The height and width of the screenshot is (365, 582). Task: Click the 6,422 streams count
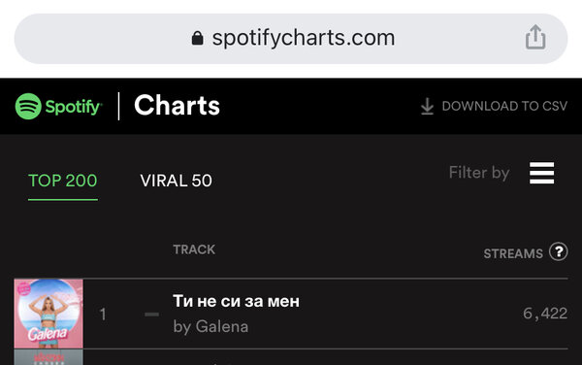pyautogui.click(x=545, y=314)
